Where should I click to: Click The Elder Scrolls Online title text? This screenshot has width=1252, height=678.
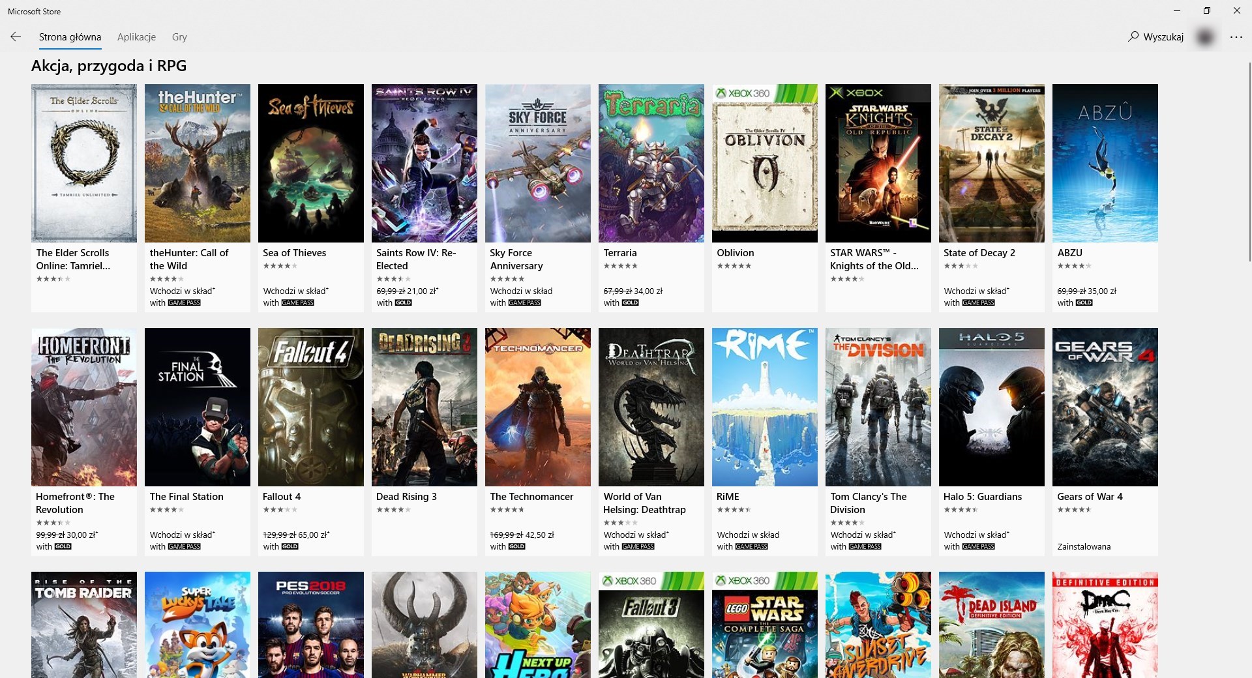73,259
